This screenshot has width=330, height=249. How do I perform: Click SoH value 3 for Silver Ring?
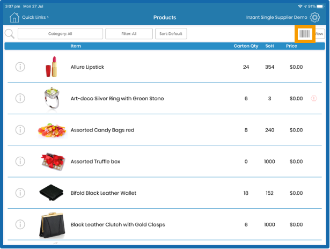point(269,98)
